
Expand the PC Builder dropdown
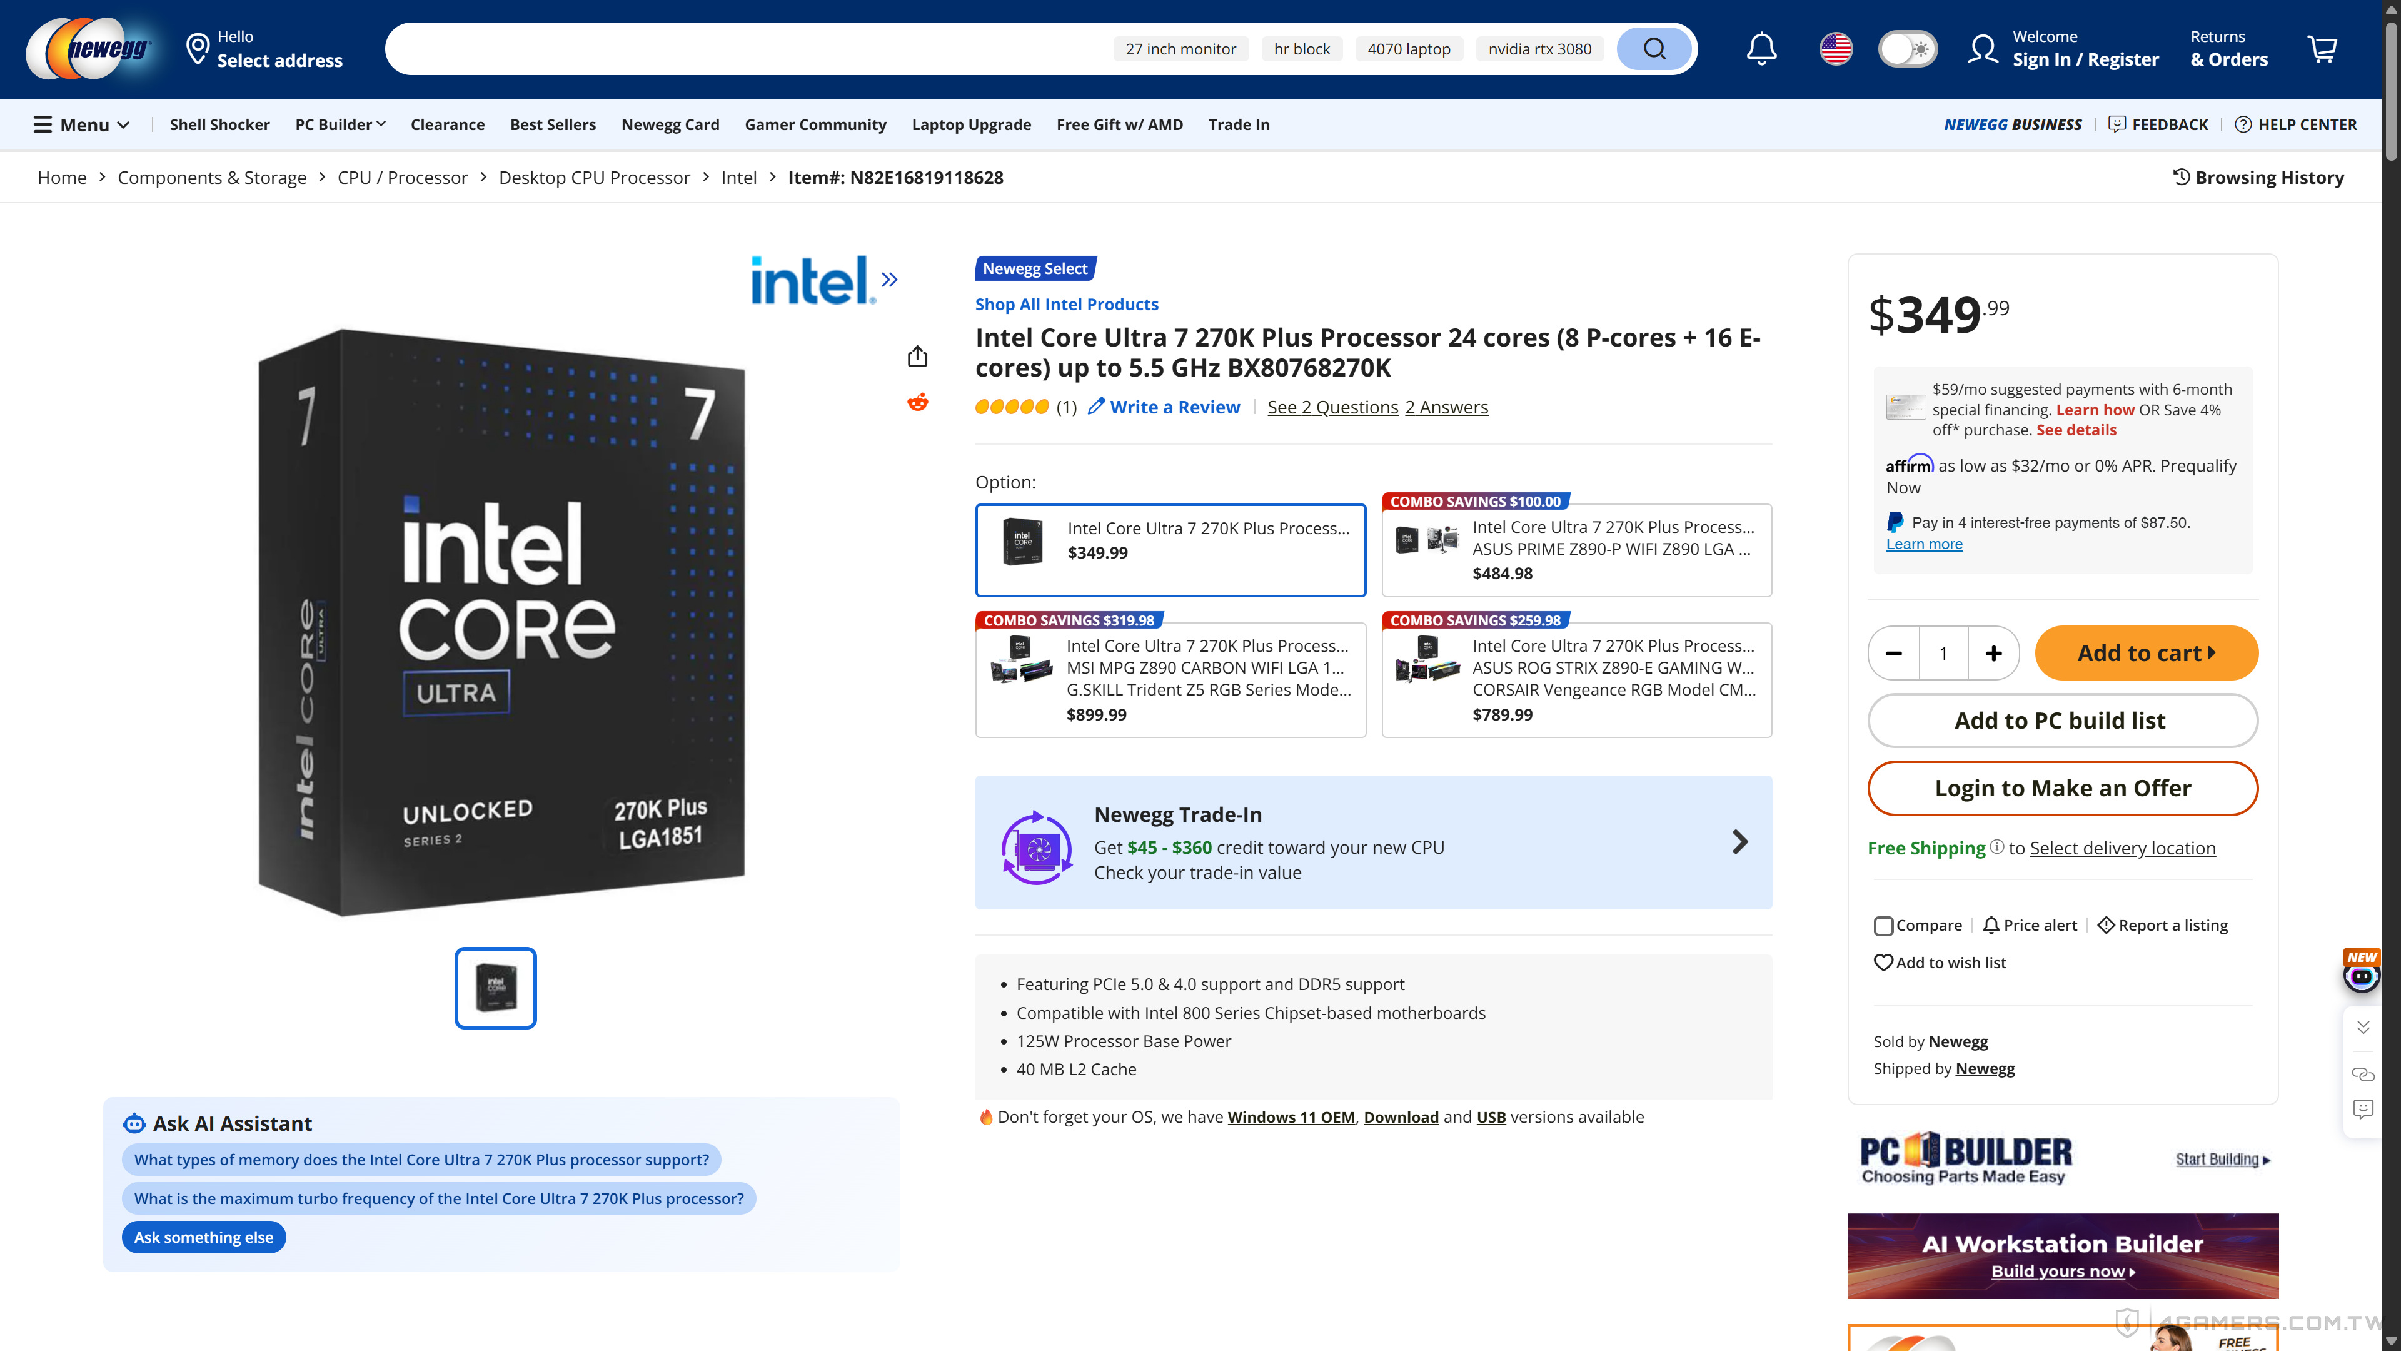340,124
